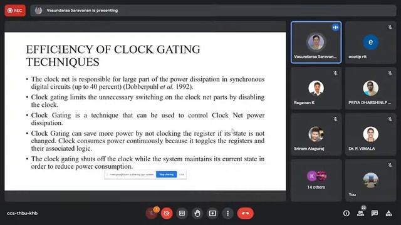This screenshot has height=225, width=401.
Task: Click the bullet about limiting unnecessary switching
Action: 148,101
